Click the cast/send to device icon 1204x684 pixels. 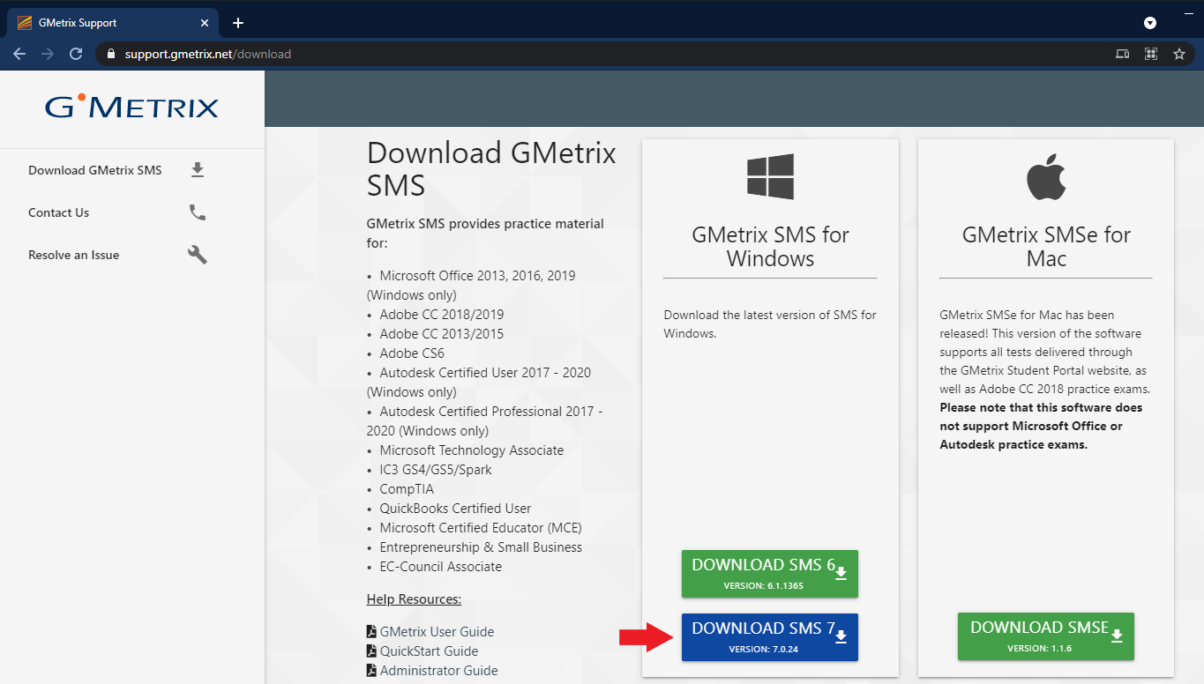1122,54
